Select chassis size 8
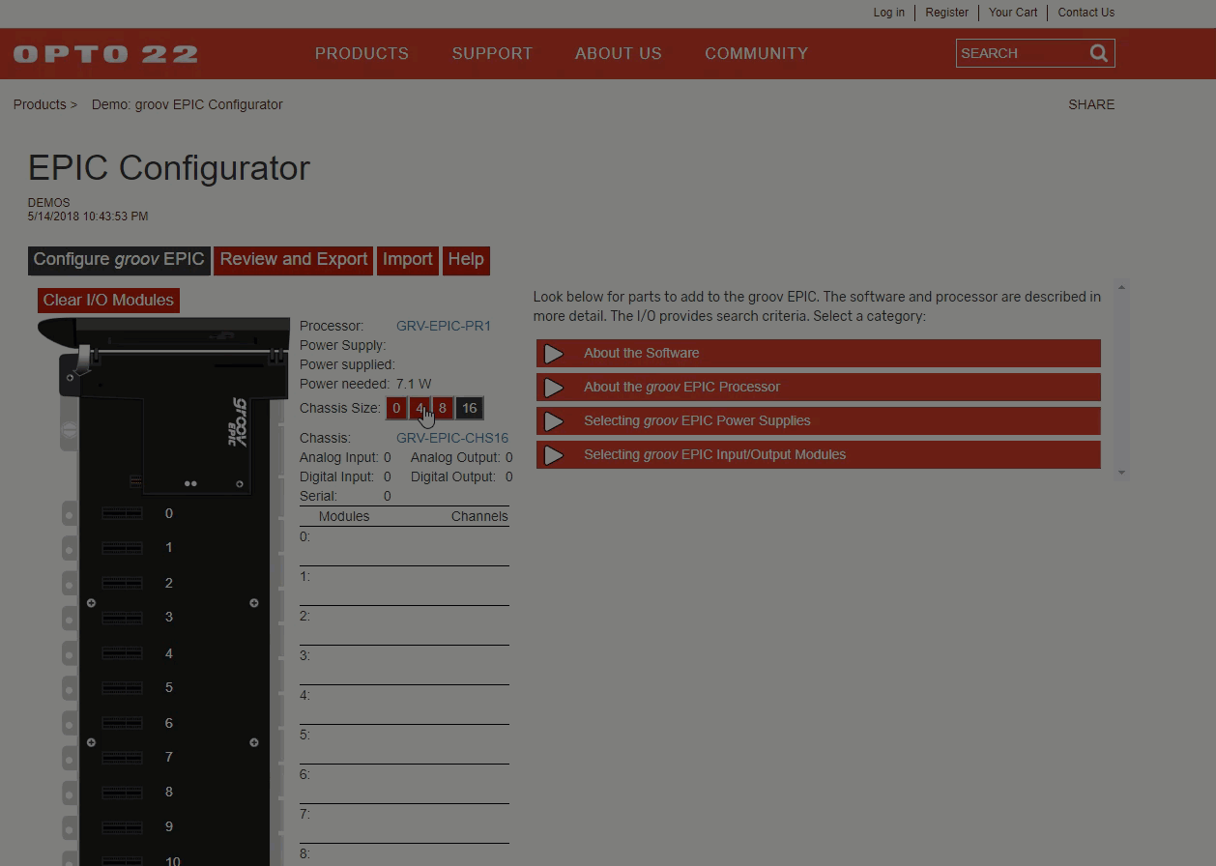 coord(443,408)
